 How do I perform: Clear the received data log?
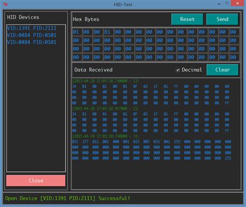pos(223,70)
